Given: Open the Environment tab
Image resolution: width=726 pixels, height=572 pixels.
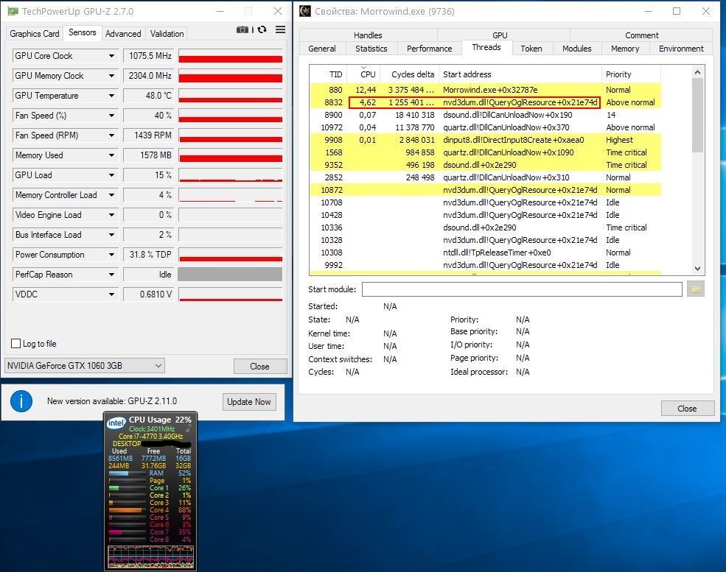Looking at the screenshot, I should coord(681,49).
